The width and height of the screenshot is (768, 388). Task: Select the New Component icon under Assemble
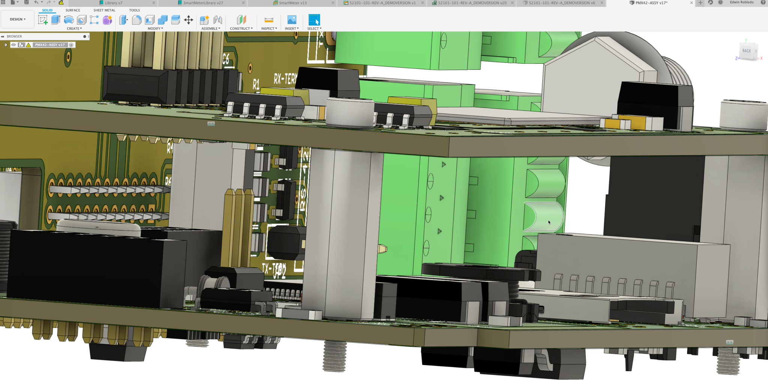204,21
